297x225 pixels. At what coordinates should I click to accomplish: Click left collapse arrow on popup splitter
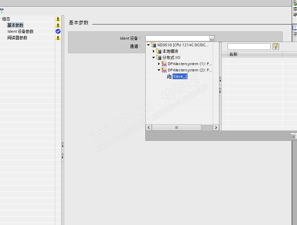[220, 81]
